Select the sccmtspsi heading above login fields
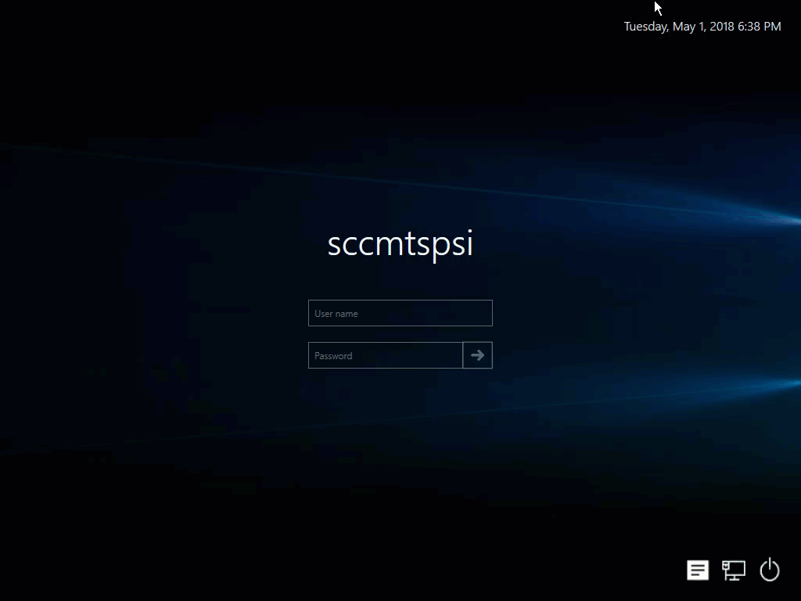The image size is (801, 601). 400,244
